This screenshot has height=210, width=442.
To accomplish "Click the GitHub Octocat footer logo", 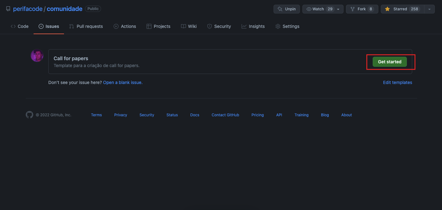I will [29, 115].
